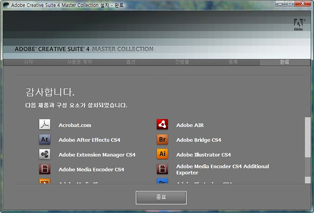Click the scrollbar track below the thumb
314x213 pixels.
[x=308, y=167]
